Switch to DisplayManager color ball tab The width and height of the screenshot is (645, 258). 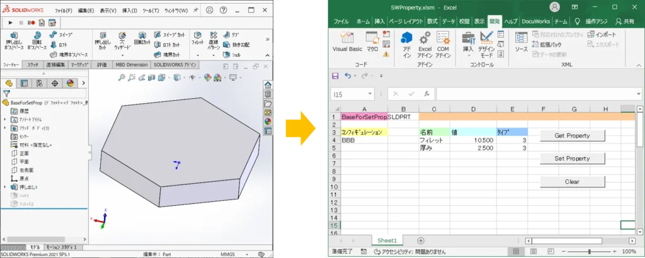pyautogui.click(x=70, y=83)
